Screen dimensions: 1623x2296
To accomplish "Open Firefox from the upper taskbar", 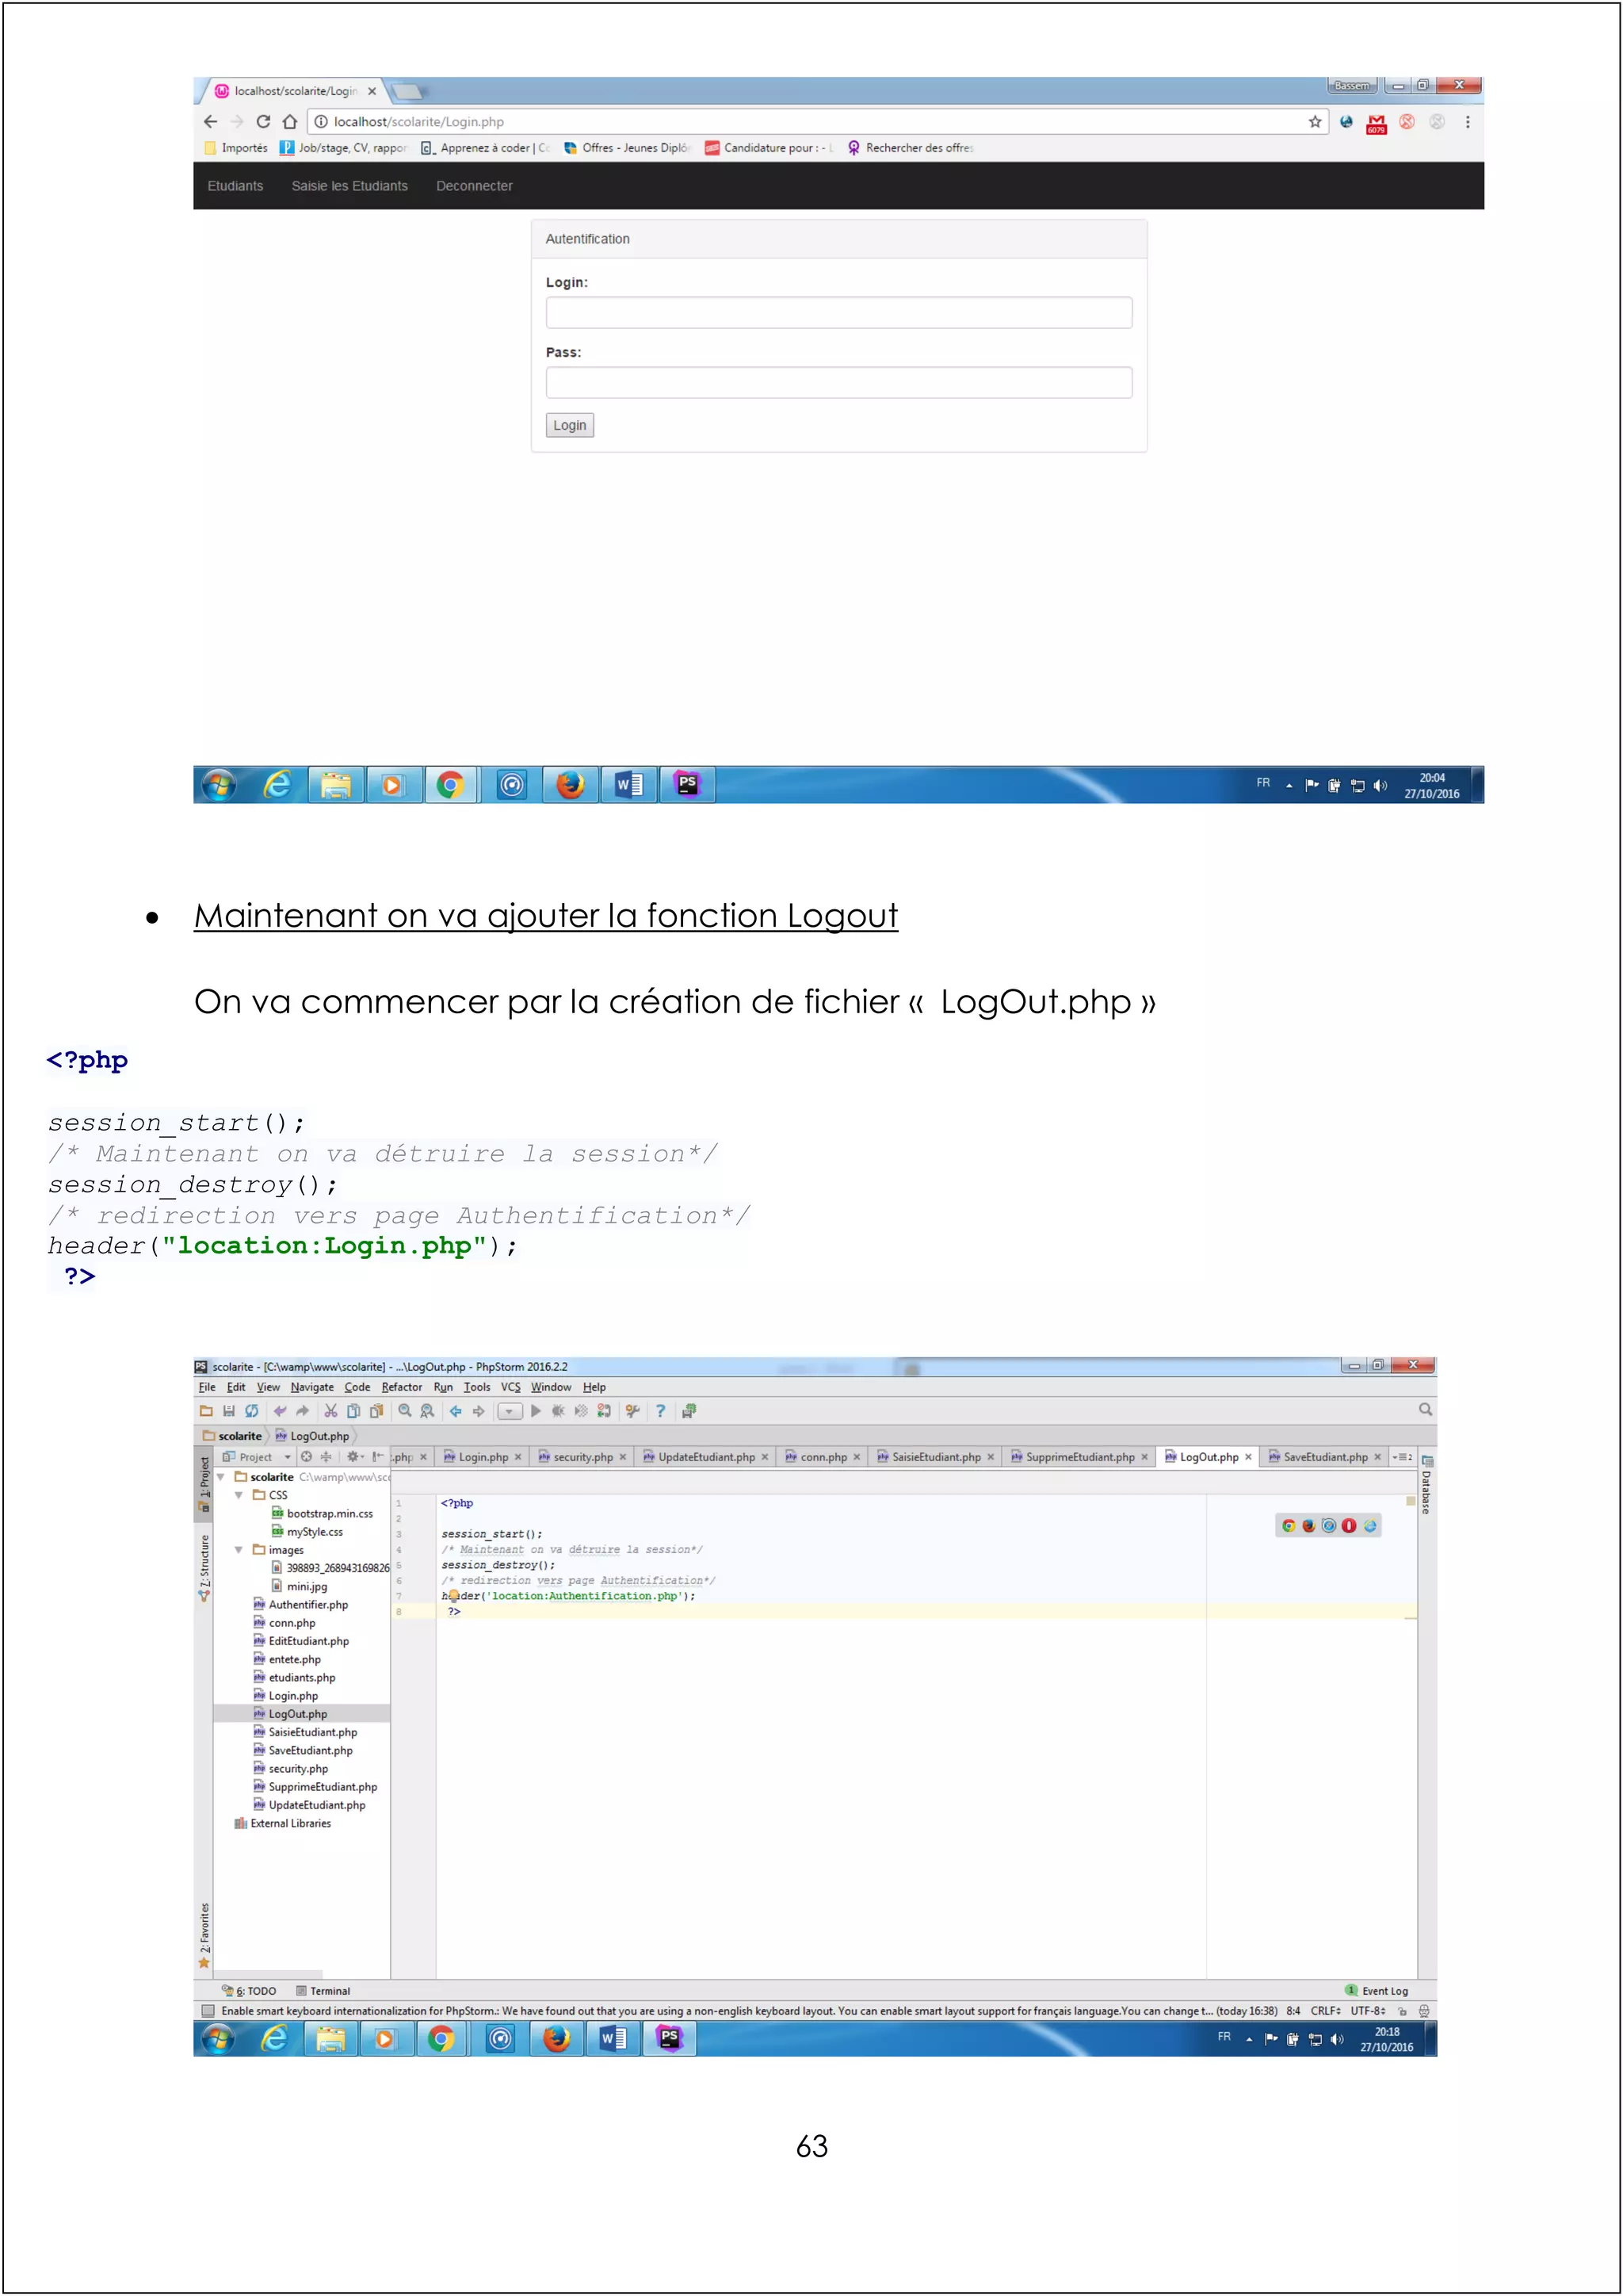I will (x=570, y=785).
